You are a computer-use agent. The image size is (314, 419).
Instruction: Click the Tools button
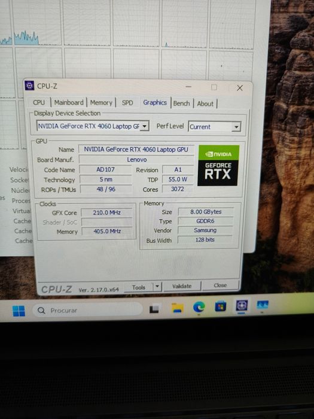[139, 287]
